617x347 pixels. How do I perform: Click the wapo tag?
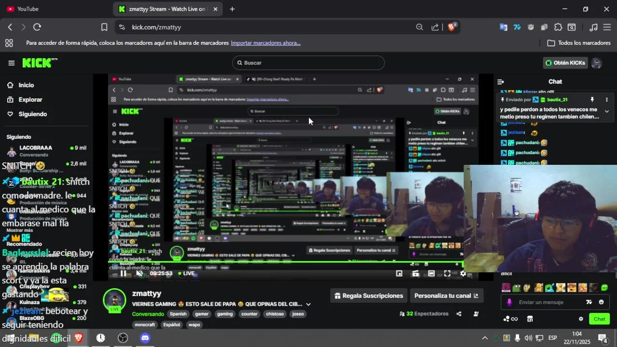194,325
